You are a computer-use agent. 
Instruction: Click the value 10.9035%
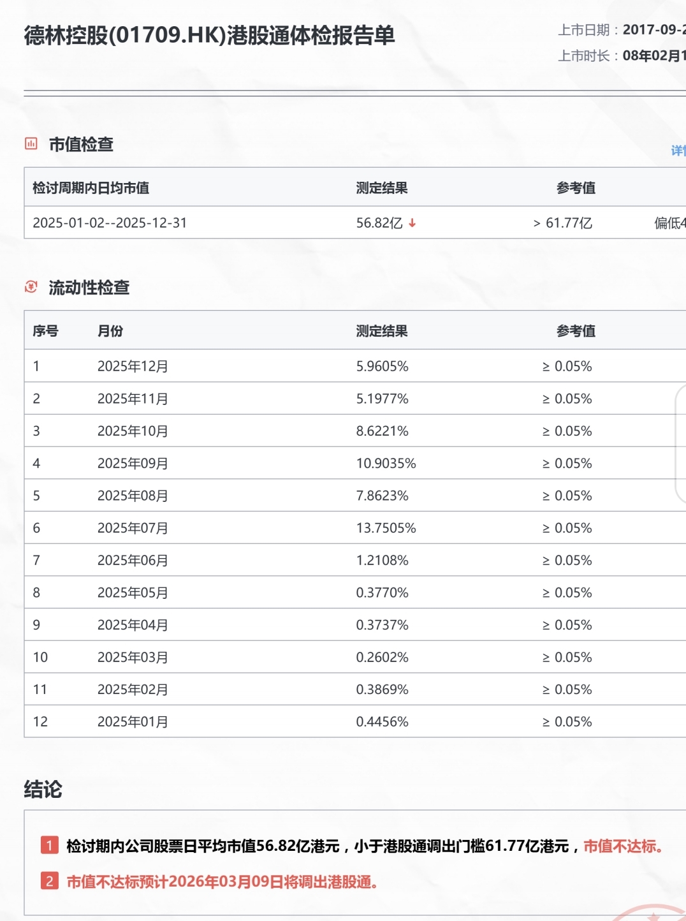tap(386, 463)
